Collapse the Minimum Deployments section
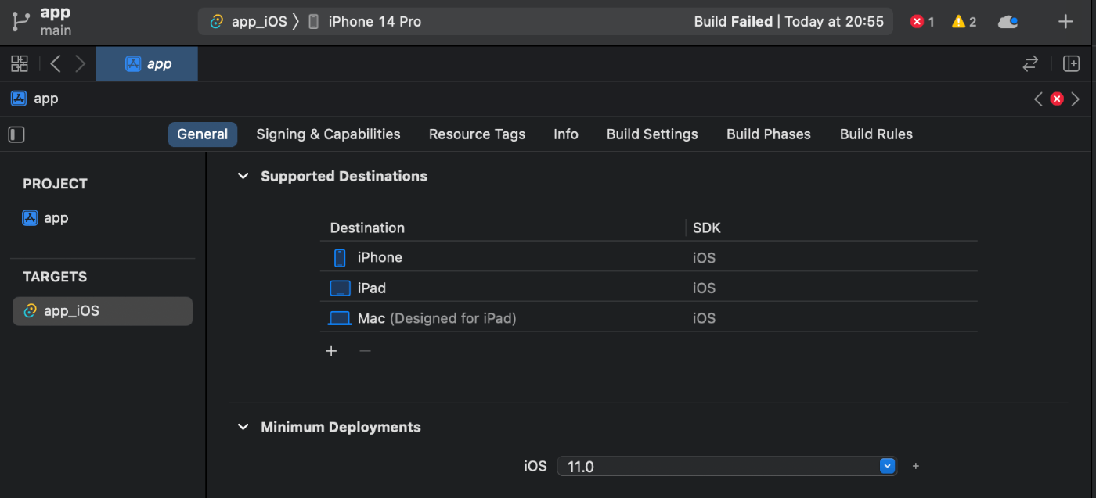Image resolution: width=1096 pixels, height=498 pixels. [x=243, y=428]
